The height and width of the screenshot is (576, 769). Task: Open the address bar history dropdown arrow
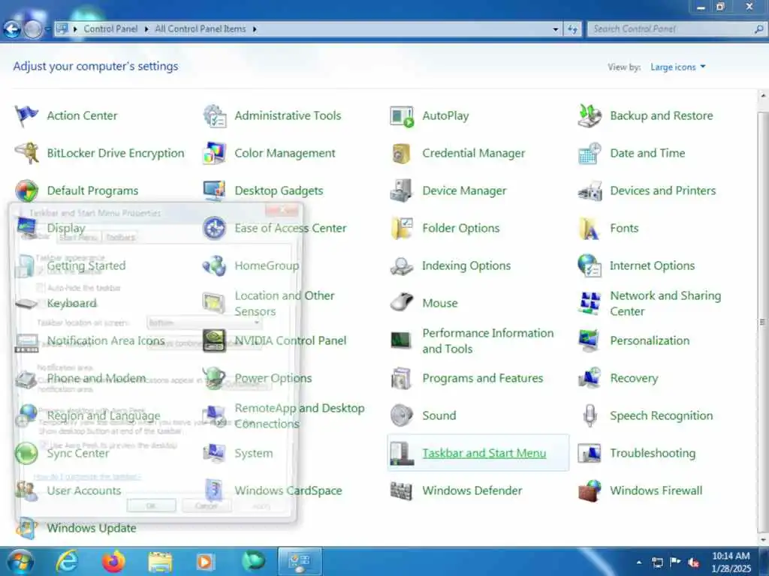click(x=555, y=29)
